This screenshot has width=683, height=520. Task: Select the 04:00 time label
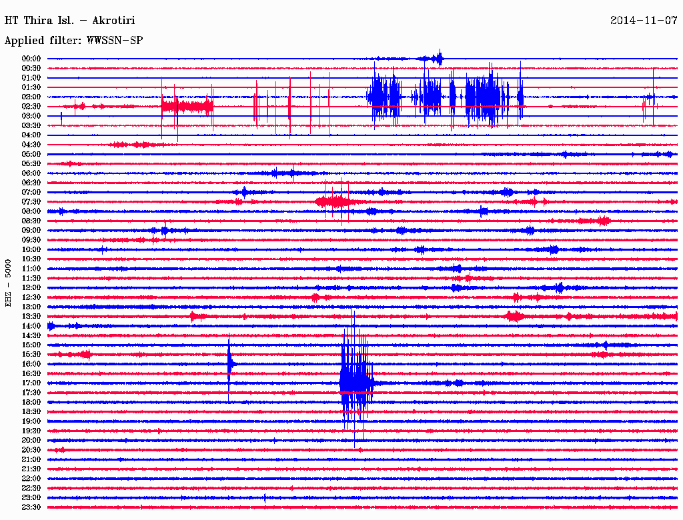pos(31,135)
